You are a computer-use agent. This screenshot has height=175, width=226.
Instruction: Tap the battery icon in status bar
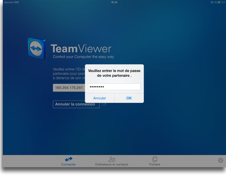tap(221, 2)
